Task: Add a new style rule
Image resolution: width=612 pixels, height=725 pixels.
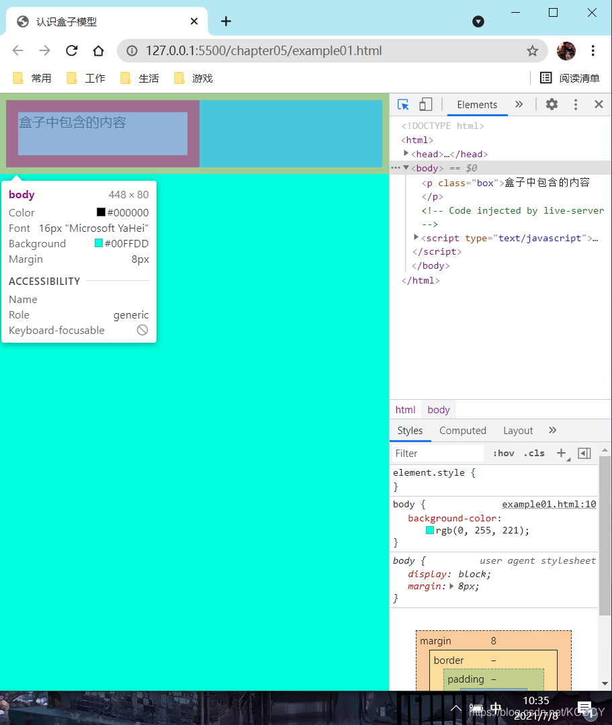Action: point(561,453)
